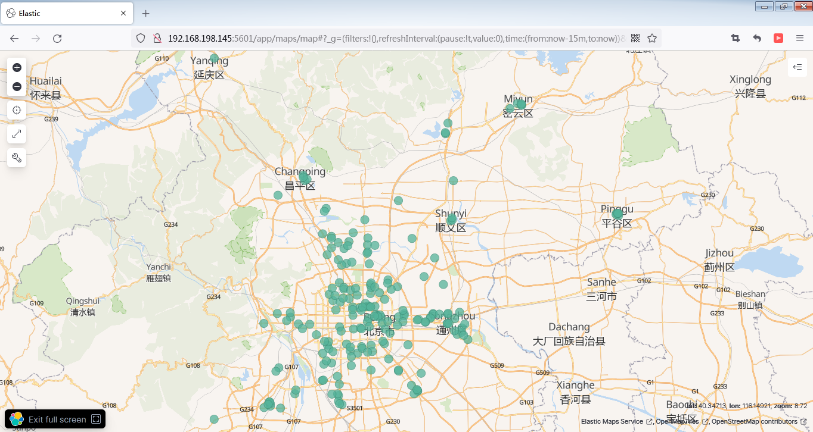Viewport: 813px width, 432px height.
Task: Restore down the browser window
Action: coord(783,7)
